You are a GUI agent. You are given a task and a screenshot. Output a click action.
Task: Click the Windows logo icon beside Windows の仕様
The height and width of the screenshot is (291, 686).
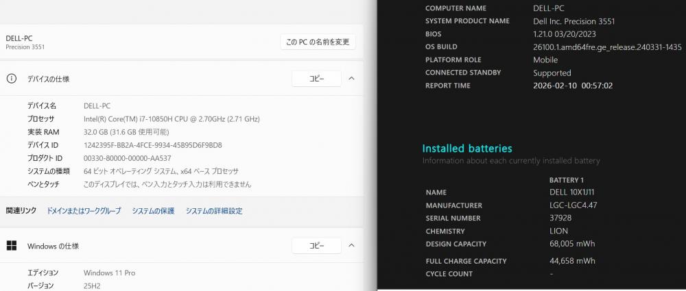tap(12, 246)
